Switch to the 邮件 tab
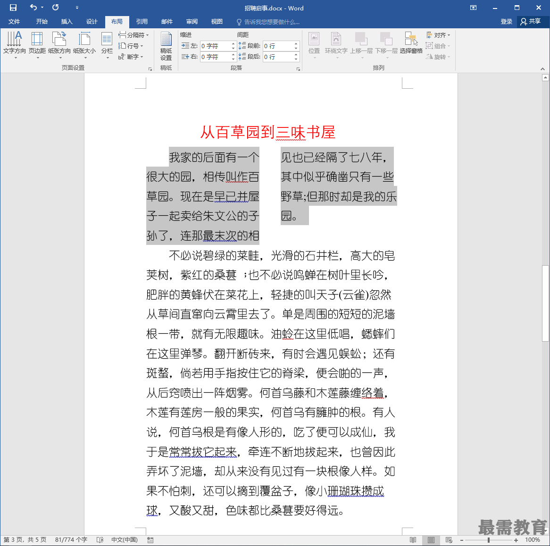 pos(167,22)
